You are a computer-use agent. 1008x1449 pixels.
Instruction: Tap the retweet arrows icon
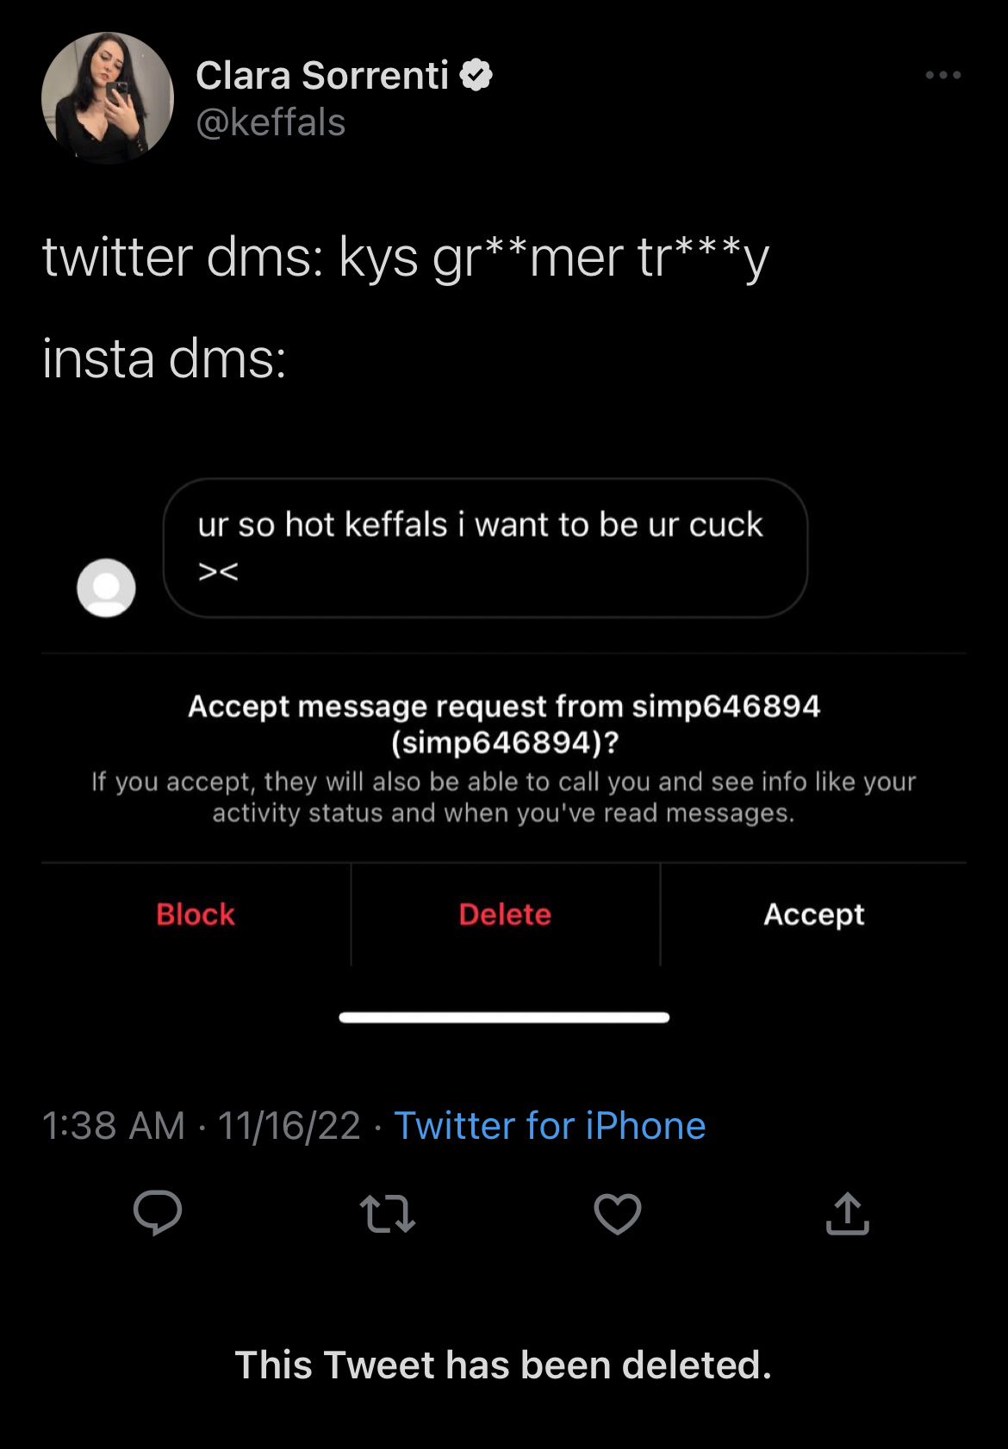coord(388,1214)
